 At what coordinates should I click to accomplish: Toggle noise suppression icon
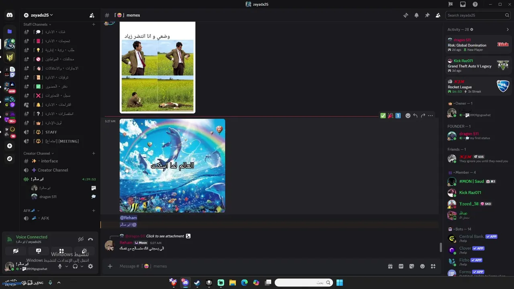tap(81, 239)
